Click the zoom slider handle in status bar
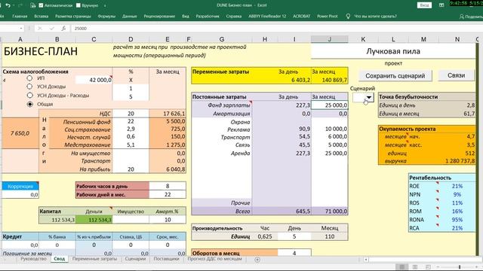This screenshot has height=271, width=483. tap(460, 266)
